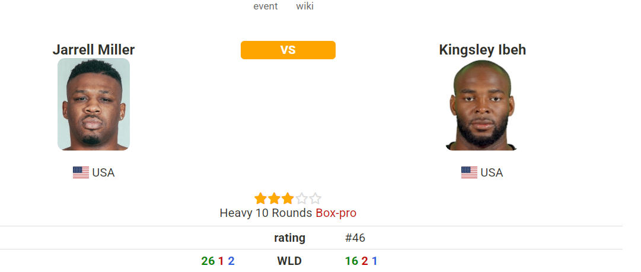Click the USA flag under Jarrell Miller
This screenshot has width=641, height=272.
coord(81,172)
